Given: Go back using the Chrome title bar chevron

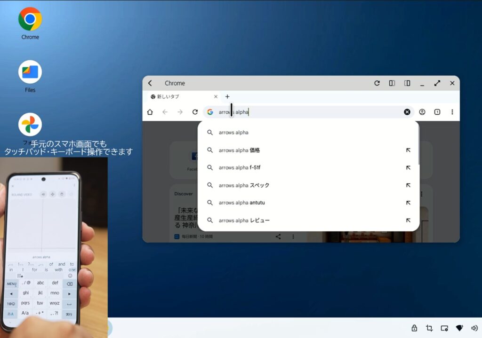Looking at the screenshot, I should 150,83.
